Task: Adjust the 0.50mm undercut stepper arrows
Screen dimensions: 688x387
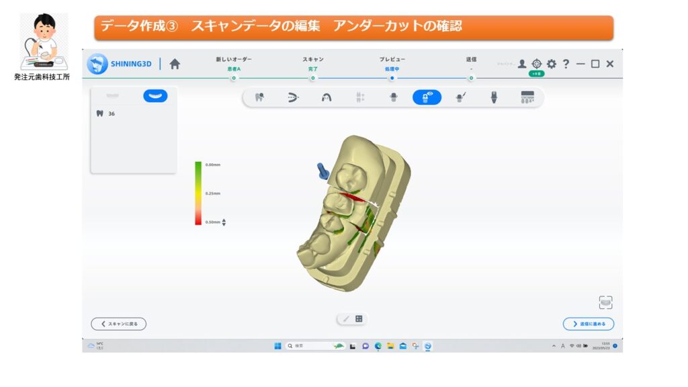Action: [x=224, y=222]
